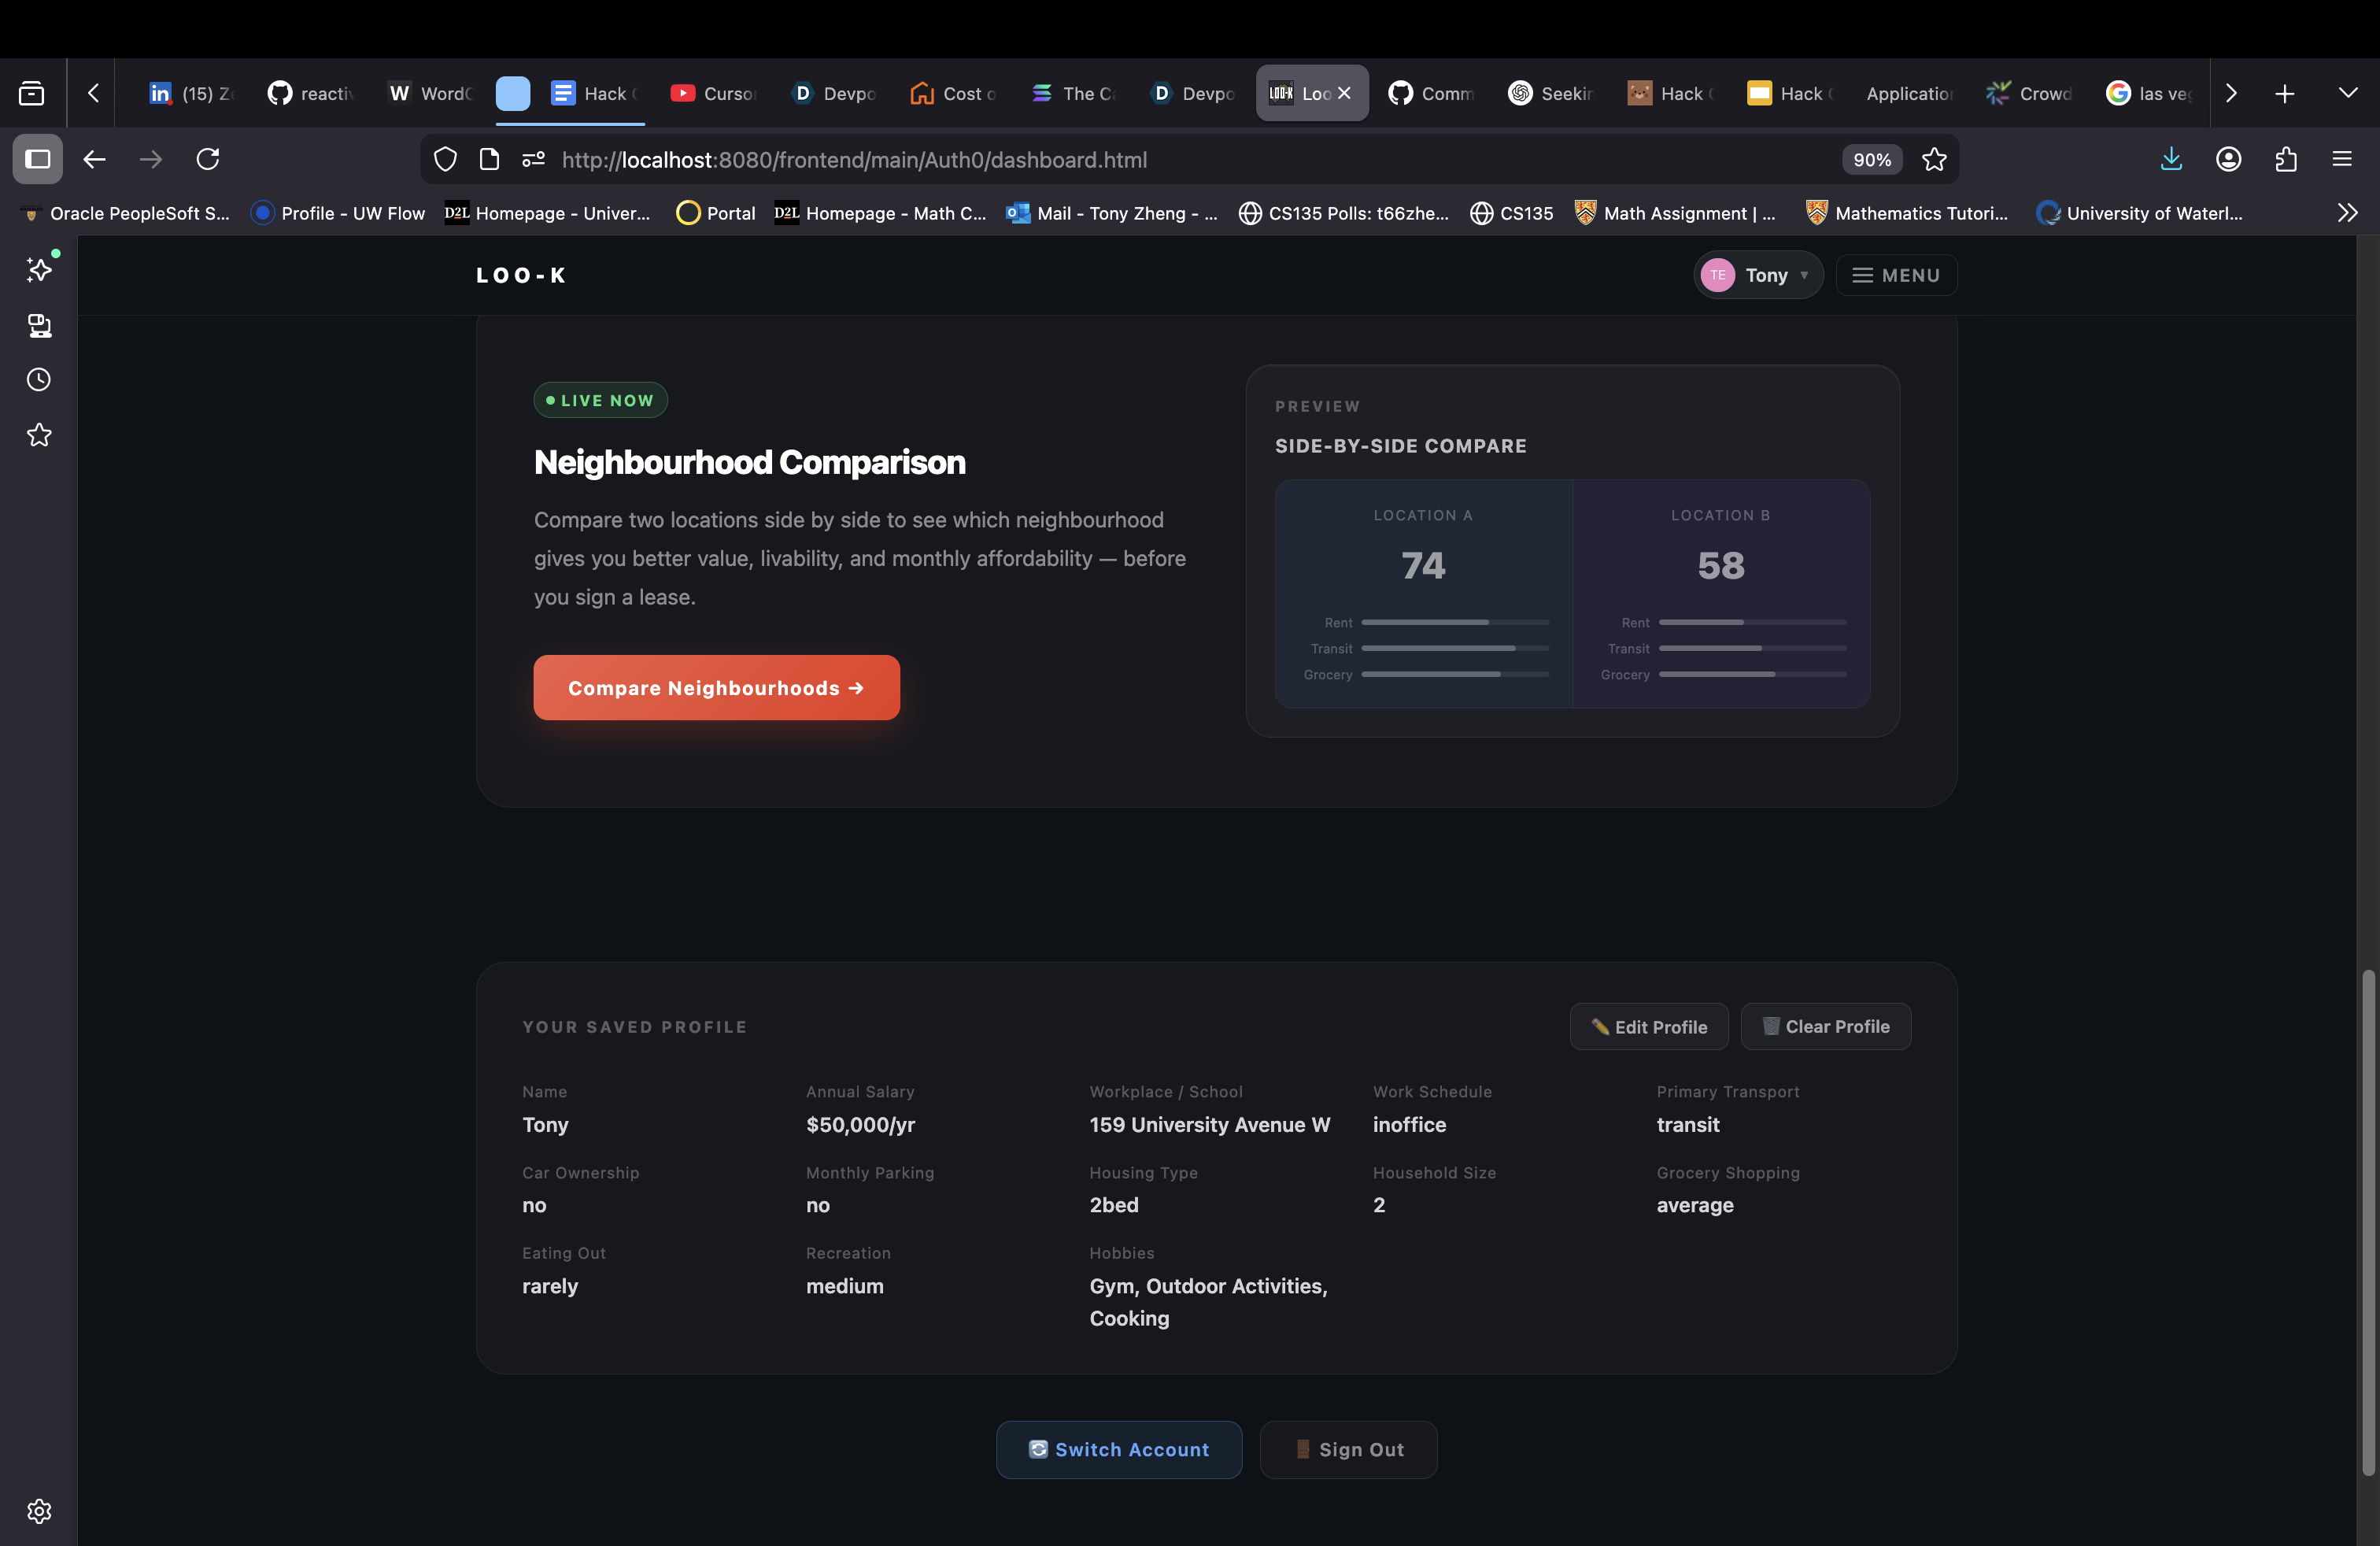Click the 90% zoom level indicator
This screenshot has height=1546, width=2380.
pos(1871,160)
